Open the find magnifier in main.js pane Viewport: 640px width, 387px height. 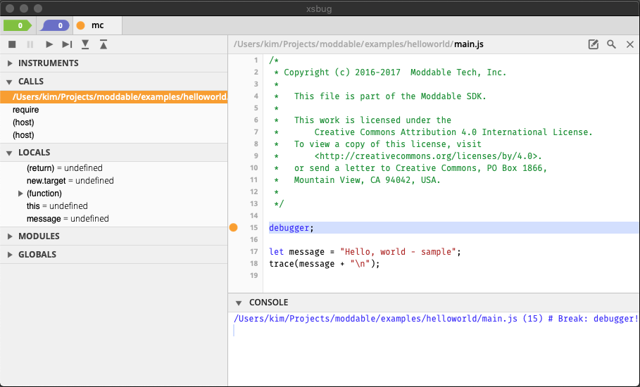click(x=611, y=44)
